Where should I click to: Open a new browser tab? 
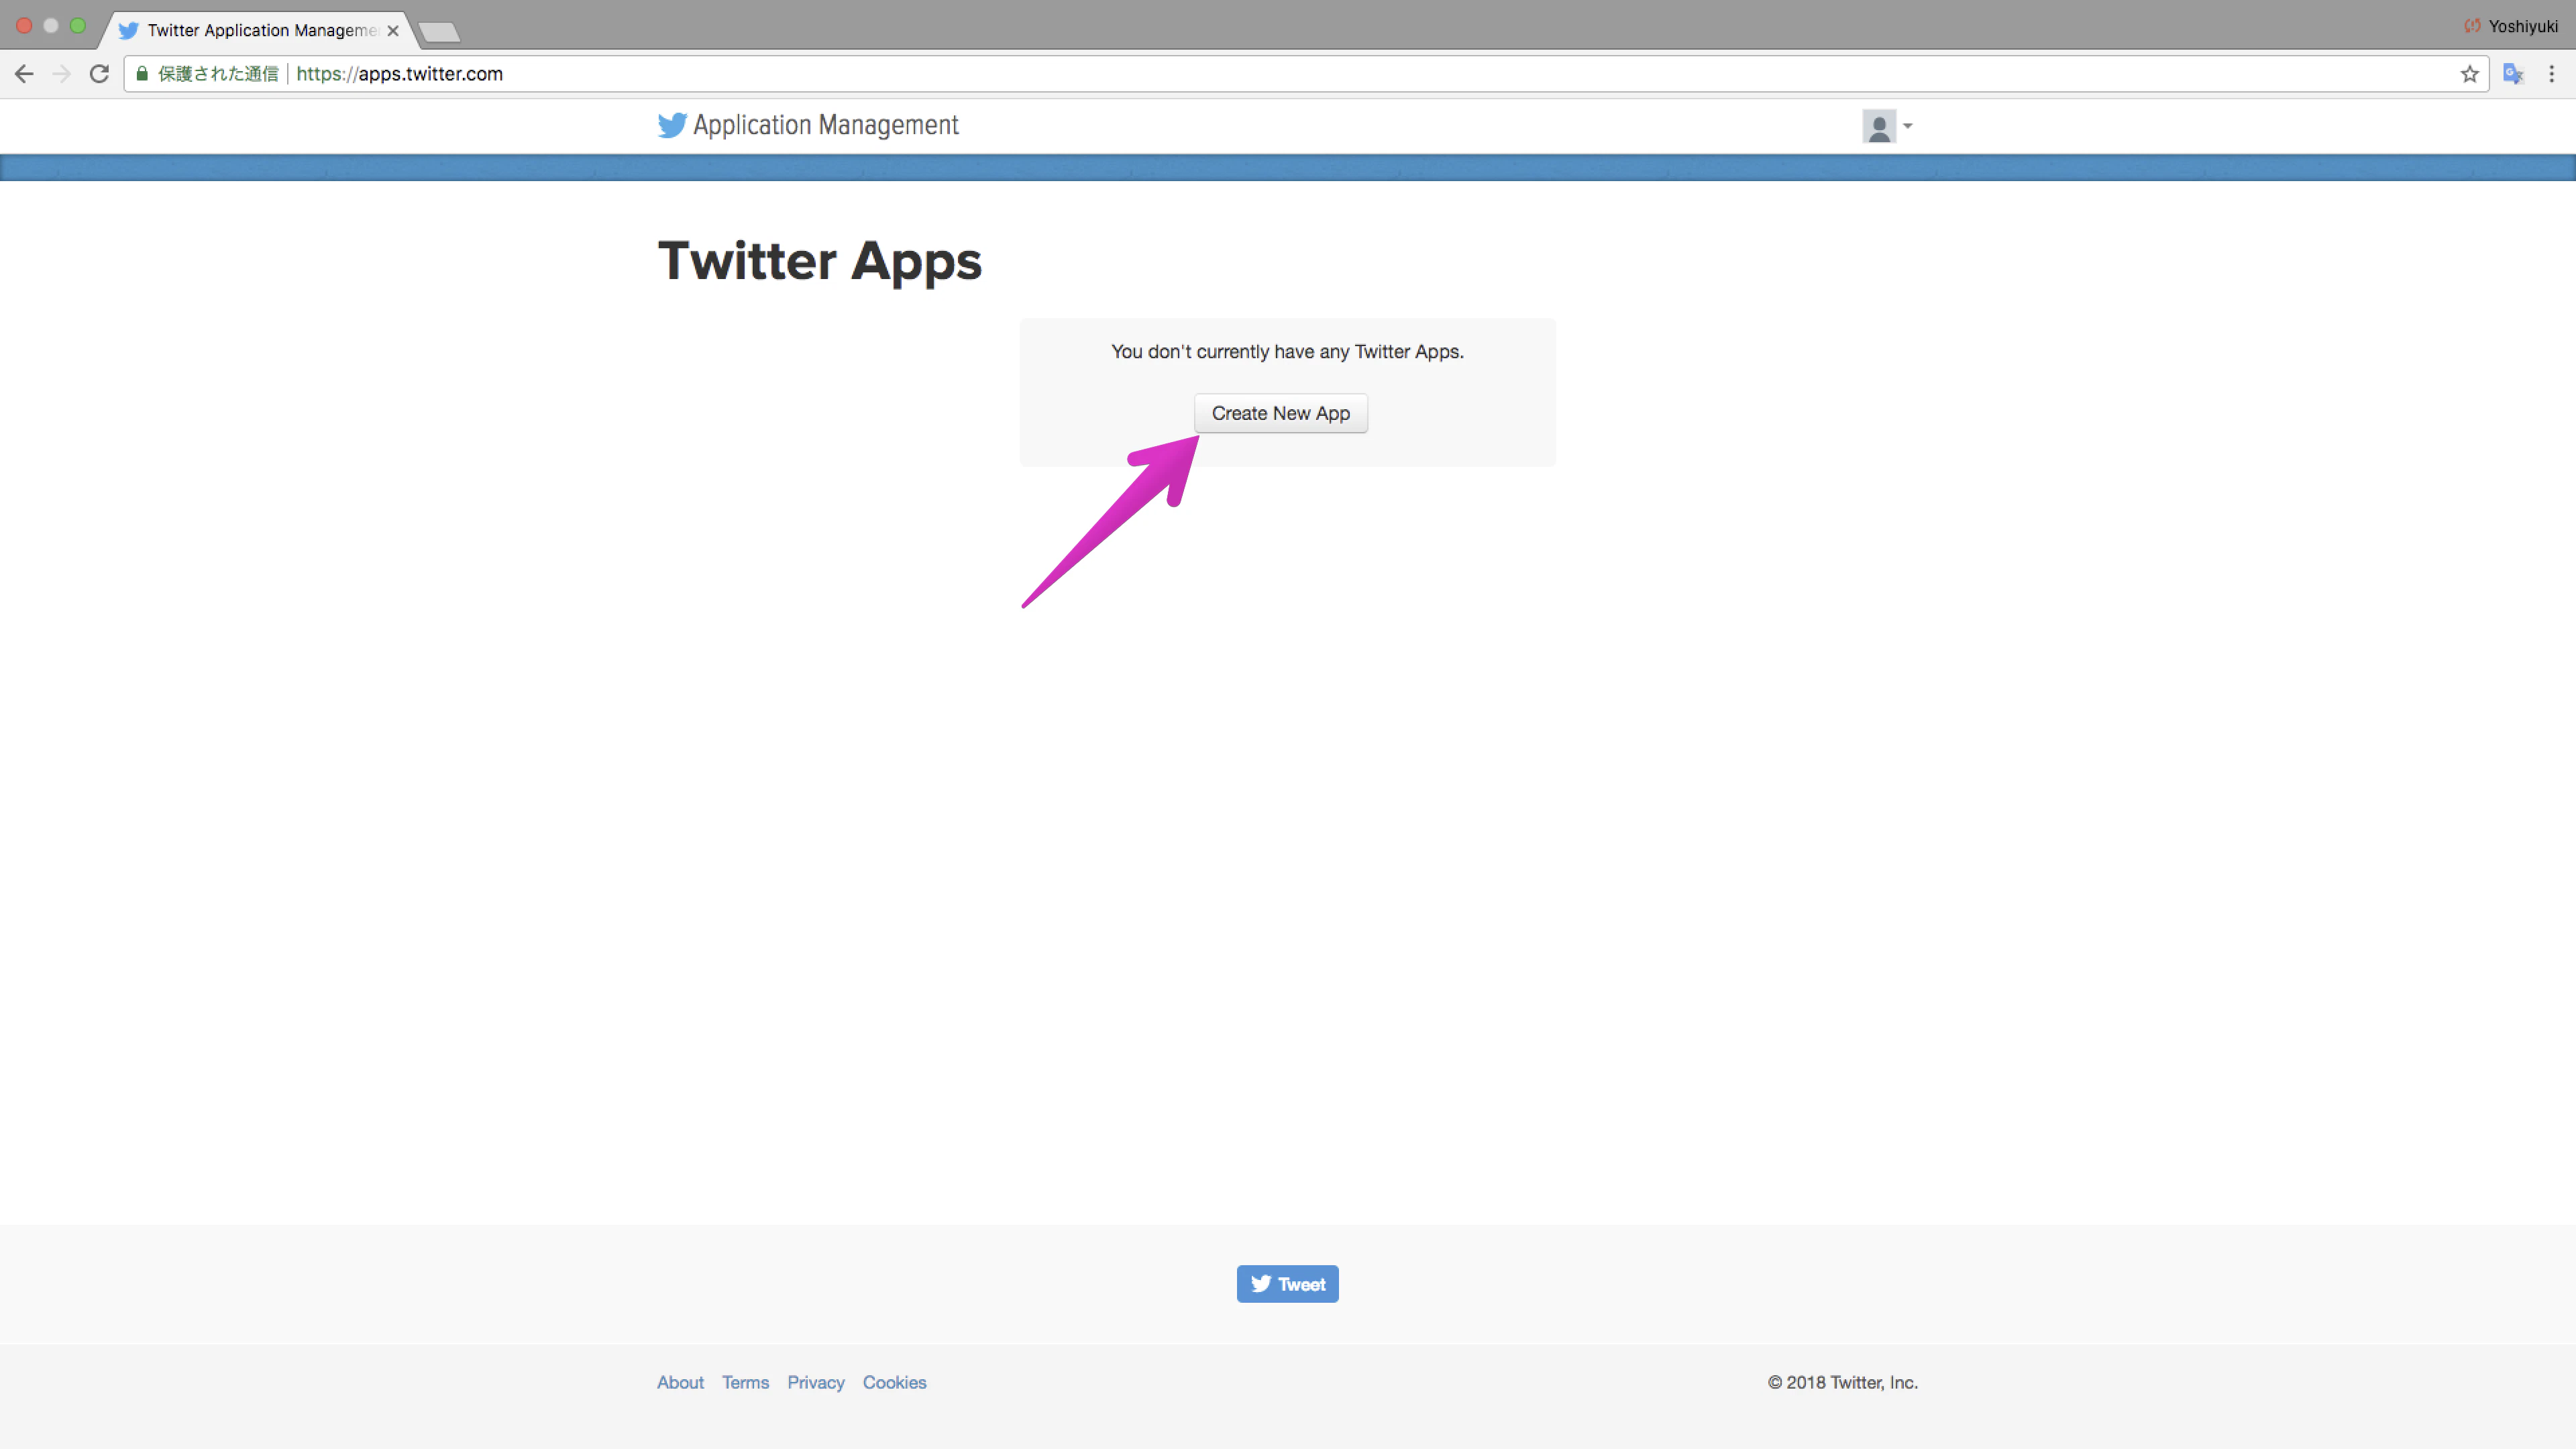[x=439, y=33]
